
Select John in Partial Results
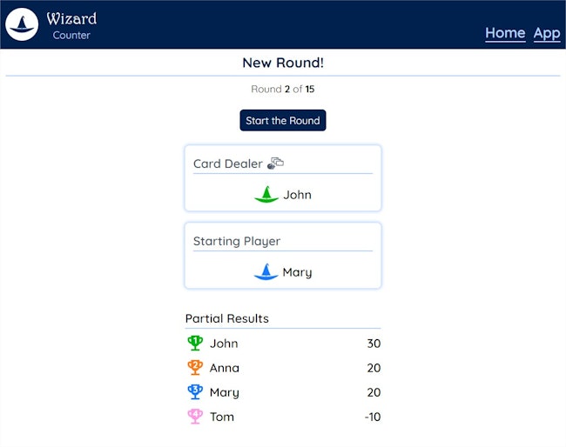click(224, 344)
